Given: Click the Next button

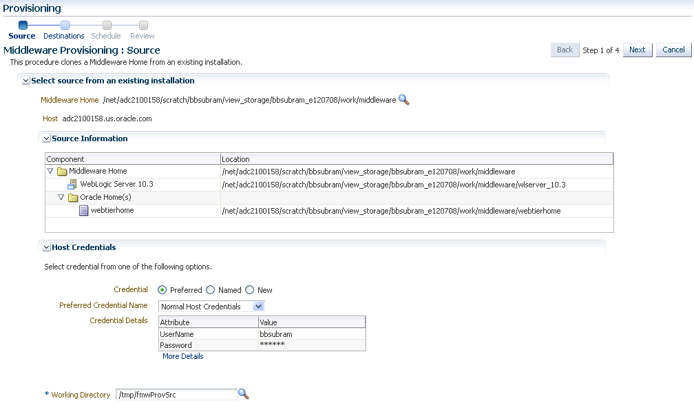Looking at the screenshot, I should point(638,50).
